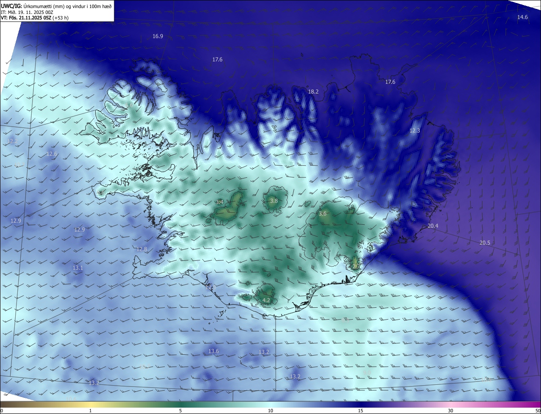The width and height of the screenshot is (541, 414).
Task: Click the 12.5 value near the coast
Action: coord(211,287)
